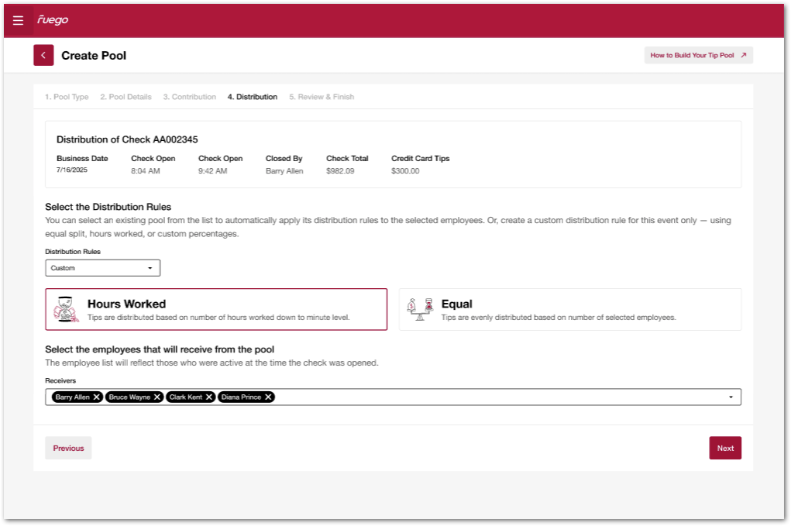Remove Bruce Wayne from receivers
Viewport: 791px width, 526px height.
[157, 397]
